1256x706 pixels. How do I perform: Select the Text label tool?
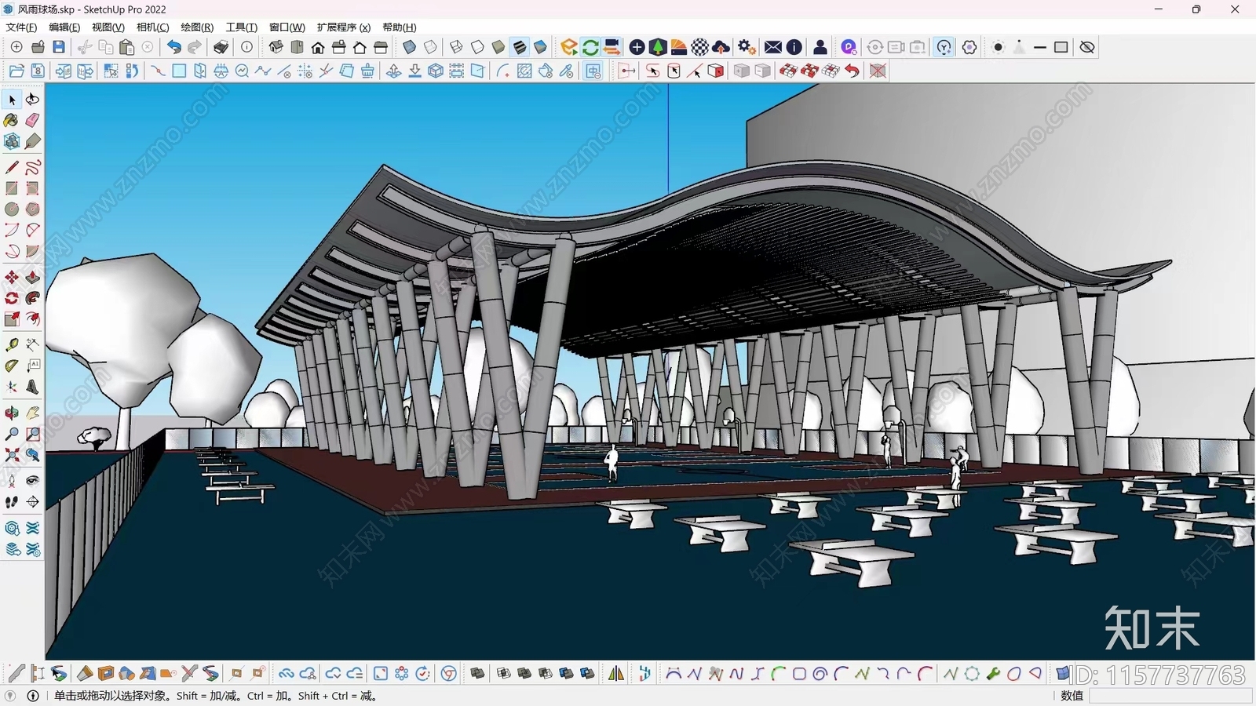point(32,366)
